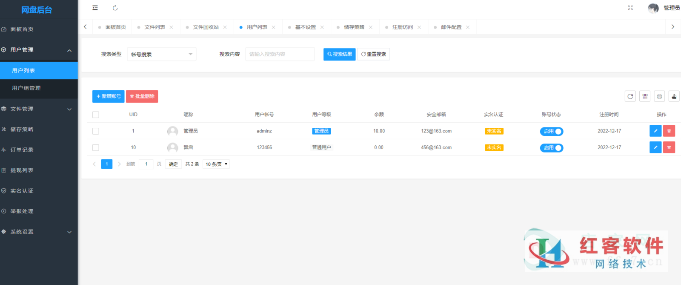Select all rows with header checkbox
The width and height of the screenshot is (681, 285).
click(x=96, y=115)
